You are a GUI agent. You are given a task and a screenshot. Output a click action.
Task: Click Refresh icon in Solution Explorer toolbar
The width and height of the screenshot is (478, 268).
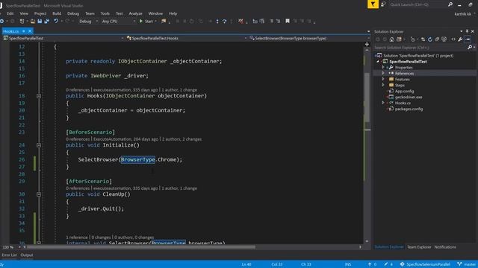click(x=430, y=39)
